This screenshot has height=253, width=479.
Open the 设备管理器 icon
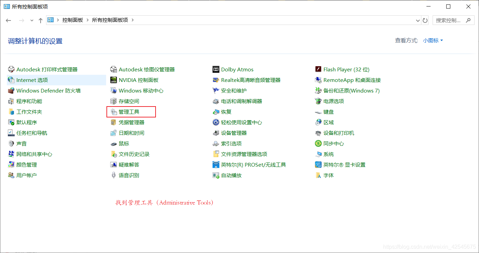coord(216,133)
